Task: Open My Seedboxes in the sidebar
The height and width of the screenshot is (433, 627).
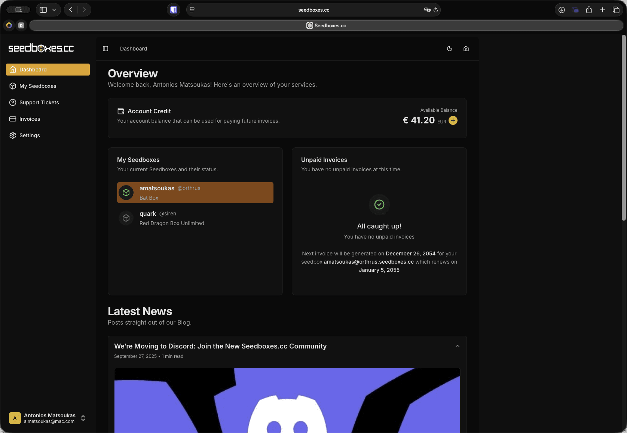Action: click(48, 86)
